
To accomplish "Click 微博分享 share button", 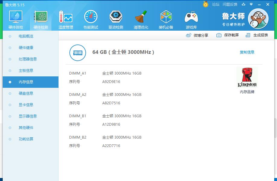I will (197, 35).
